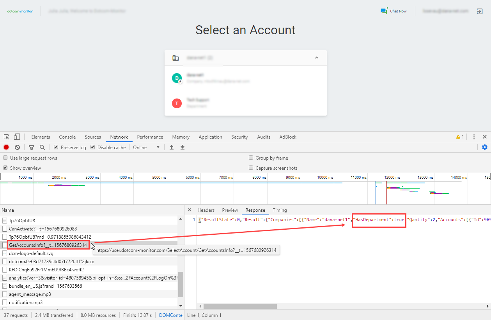Click the red record network log button
The width and height of the screenshot is (491, 320).
click(6, 147)
